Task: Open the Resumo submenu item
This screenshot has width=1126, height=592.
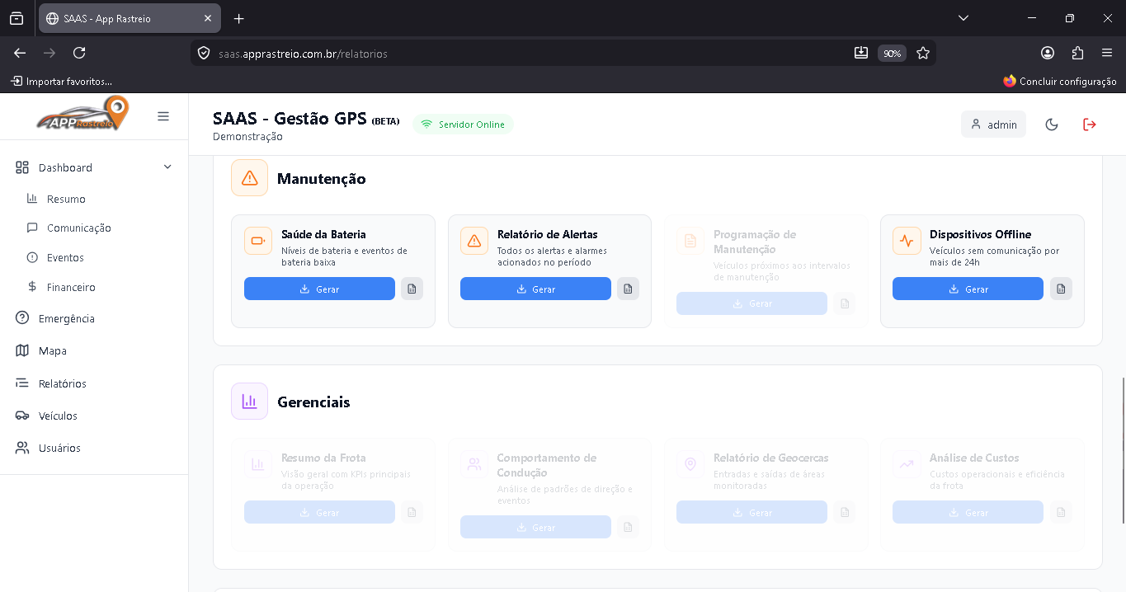Action: (x=66, y=199)
